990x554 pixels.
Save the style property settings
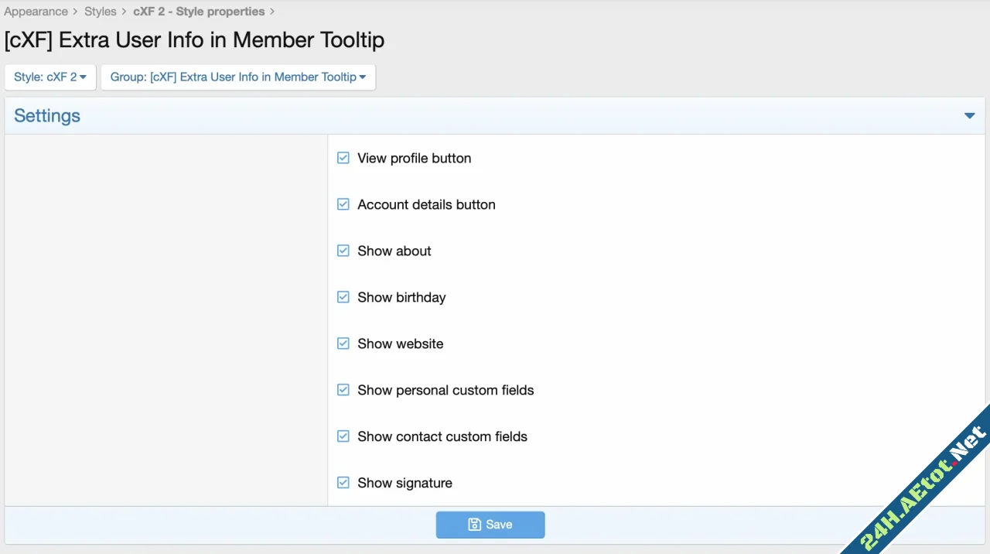(490, 524)
